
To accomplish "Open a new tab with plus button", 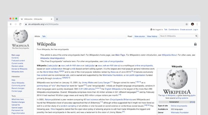I will (x=57, y=19).
